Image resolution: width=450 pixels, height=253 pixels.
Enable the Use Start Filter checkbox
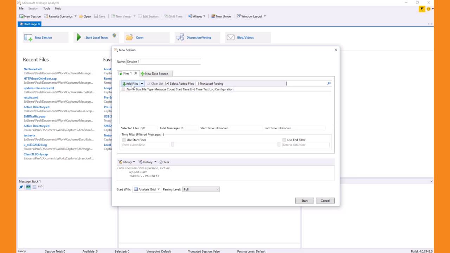click(x=124, y=140)
